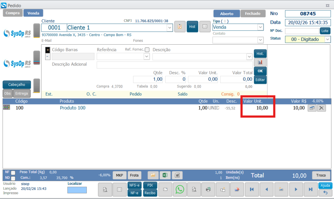Tick the NF checkbox
The height and width of the screenshot is (199, 334).
[x=13, y=173]
